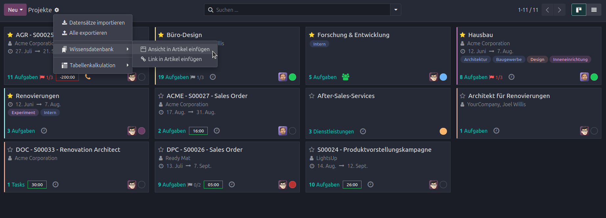
Task: Open the 19 Aufgaben link on Büro-Design
Action: pos(174,77)
